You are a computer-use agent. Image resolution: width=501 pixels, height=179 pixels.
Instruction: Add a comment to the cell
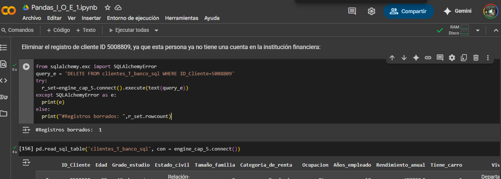[x=440, y=58]
